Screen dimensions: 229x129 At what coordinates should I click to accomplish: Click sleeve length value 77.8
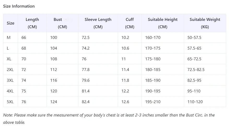(x=86, y=70)
